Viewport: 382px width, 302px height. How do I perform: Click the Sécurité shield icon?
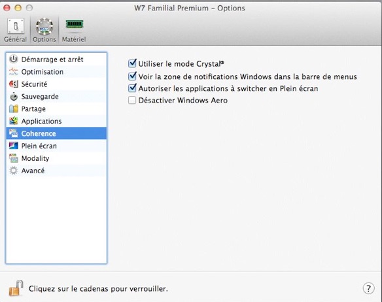14,84
